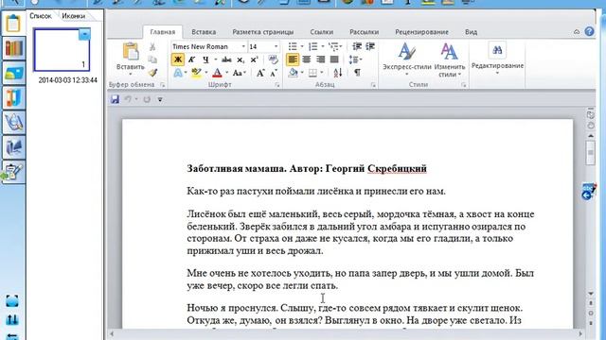Screen dimensions: 606x340
Task: Open the font size 14 dropdown
Action: coord(276,46)
